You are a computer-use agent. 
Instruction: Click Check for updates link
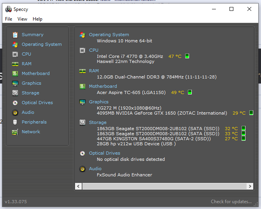coord(231,202)
